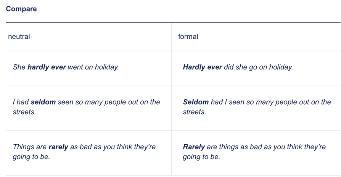
Task: Click "going to be." in the neutral column
Action: point(31,157)
